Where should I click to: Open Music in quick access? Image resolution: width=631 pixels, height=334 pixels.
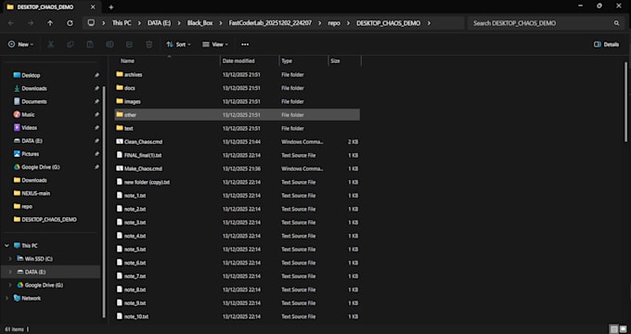tap(24, 115)
